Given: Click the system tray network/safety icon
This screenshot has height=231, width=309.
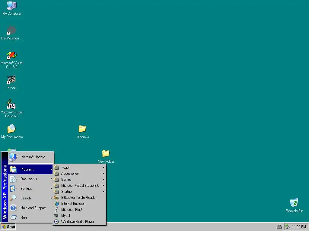Looking at the screenshot, I should (288, 227).
